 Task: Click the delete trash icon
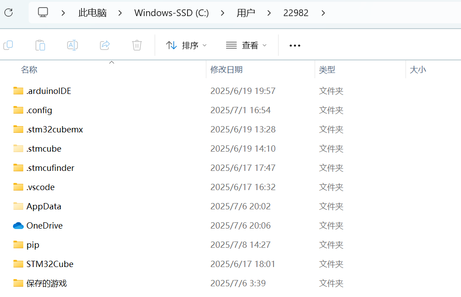137,45
